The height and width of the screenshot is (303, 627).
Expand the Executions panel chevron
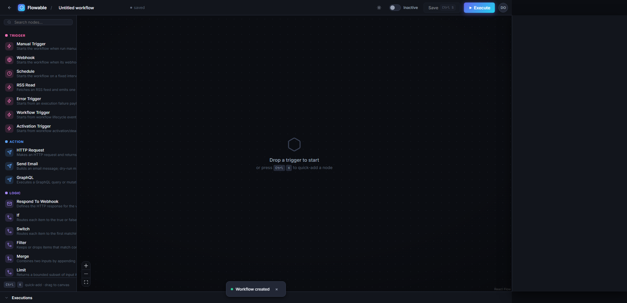tap(6, 298)
